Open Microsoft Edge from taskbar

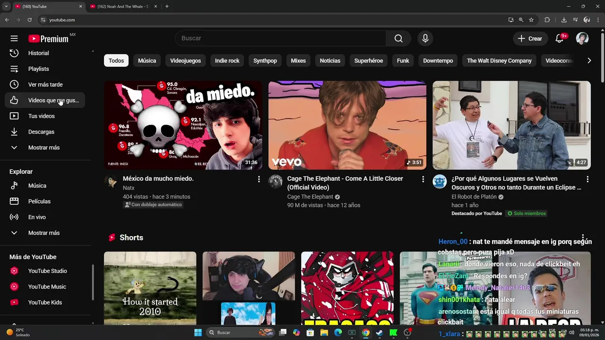(x=338, y=332)
